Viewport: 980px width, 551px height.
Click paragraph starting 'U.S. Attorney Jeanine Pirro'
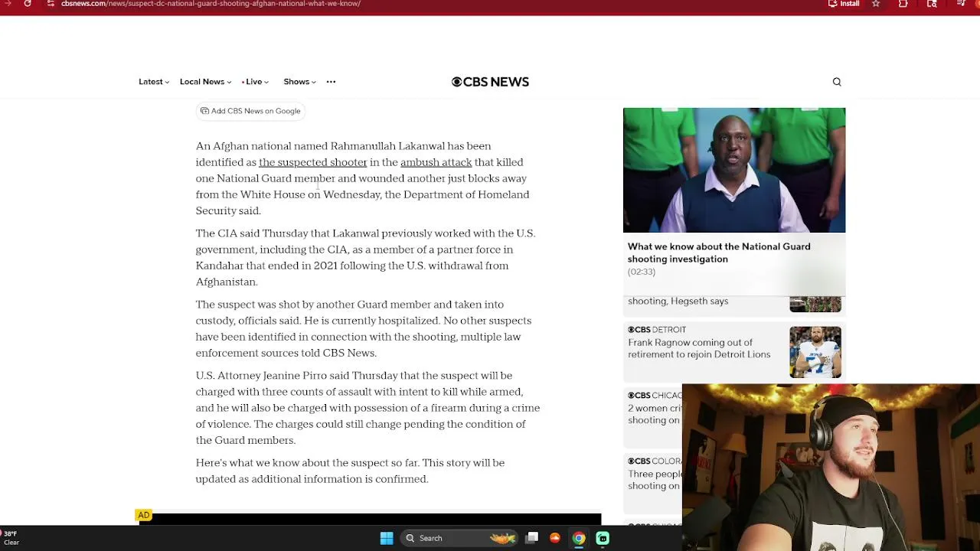tap(367, 408)
